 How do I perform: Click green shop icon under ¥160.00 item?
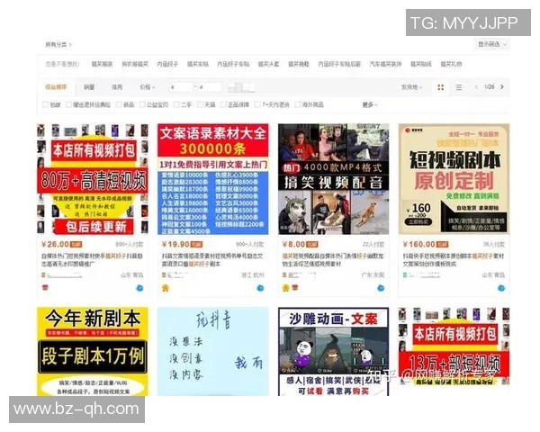pyautogui.click(x=405, y=275)
